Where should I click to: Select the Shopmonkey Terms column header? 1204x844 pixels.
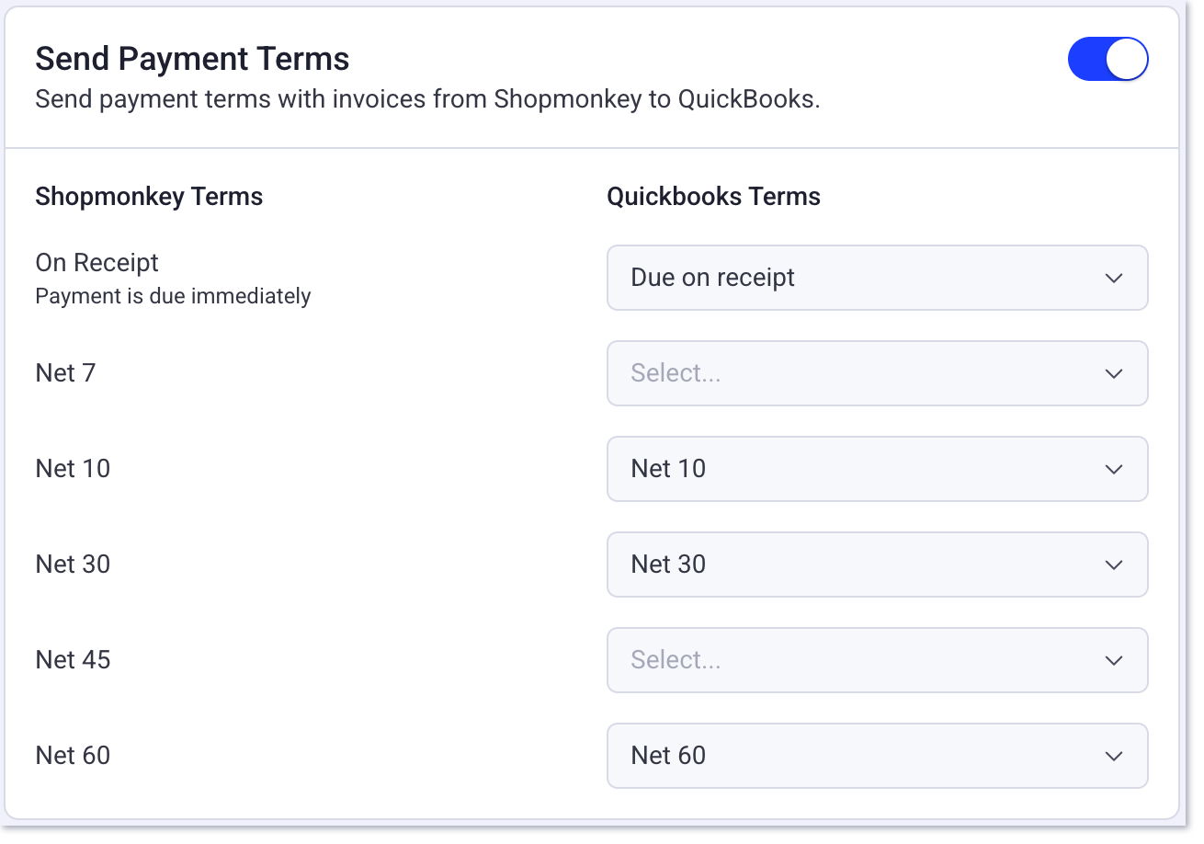tap(148, 196)
